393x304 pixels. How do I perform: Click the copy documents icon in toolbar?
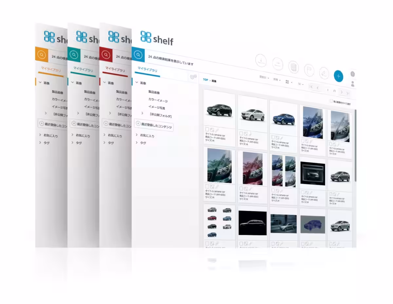293,67
